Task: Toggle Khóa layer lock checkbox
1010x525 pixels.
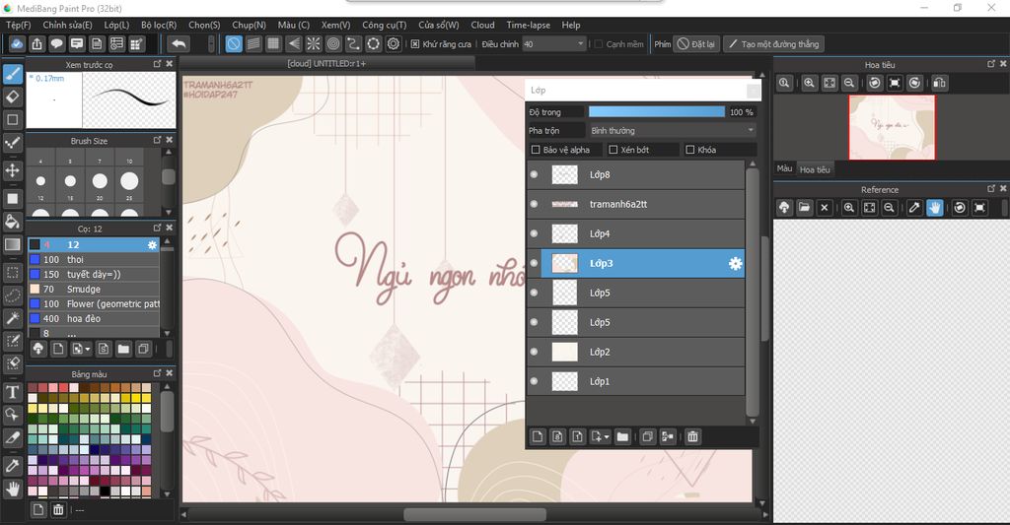Action: 689,150
